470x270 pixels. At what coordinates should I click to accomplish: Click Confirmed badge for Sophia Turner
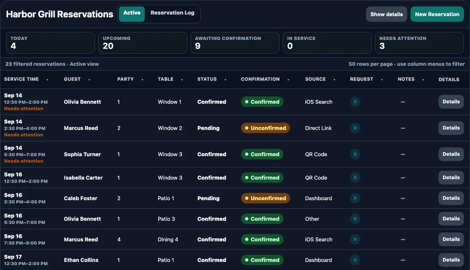click(262, 154)
